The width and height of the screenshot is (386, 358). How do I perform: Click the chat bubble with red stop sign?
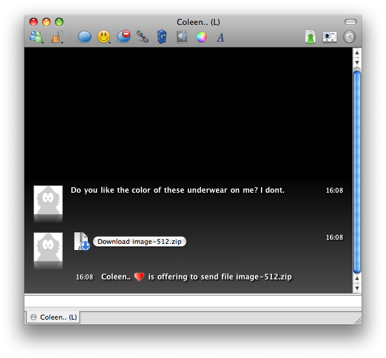(x=123, y=37)
